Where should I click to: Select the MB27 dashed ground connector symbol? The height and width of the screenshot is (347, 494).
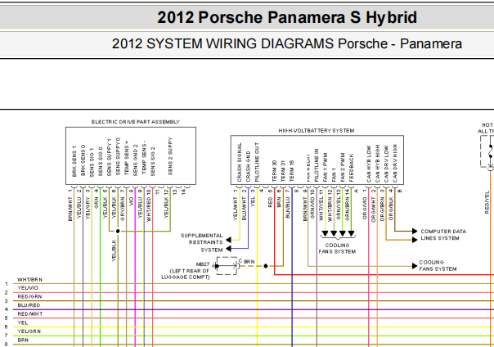[227, 266]
